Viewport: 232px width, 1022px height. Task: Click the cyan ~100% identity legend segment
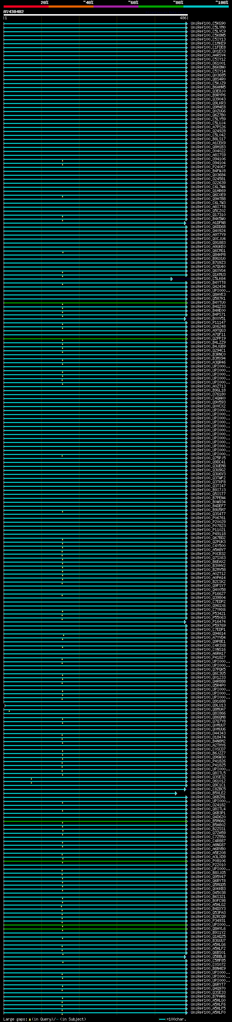click(x=206, y=7)
